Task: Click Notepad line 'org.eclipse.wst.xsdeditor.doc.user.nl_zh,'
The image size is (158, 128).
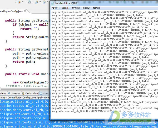Action: pyautogui.click(x=105, y=90)
